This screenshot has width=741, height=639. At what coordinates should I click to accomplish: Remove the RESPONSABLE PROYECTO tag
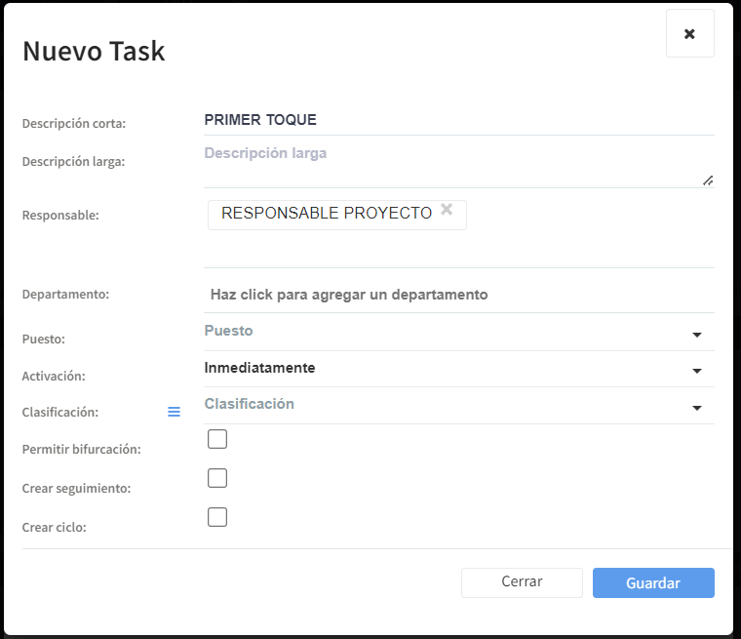point(447,209)
